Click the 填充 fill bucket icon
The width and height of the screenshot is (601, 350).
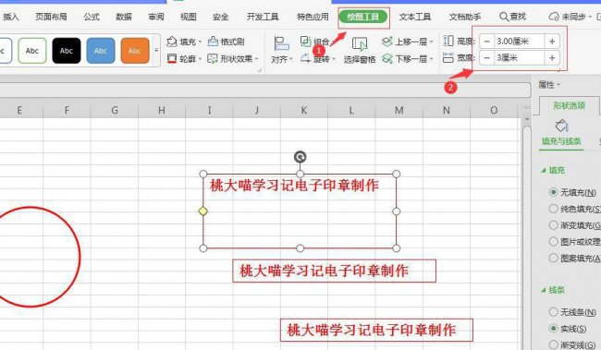coord(172,42)
